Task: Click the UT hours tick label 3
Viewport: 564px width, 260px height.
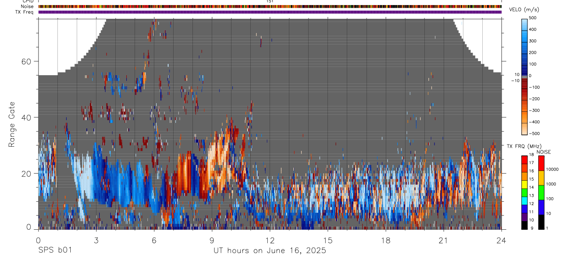Action: click(x=96, y=240)
